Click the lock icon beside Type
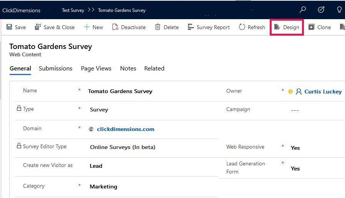345x198 pixels. (19, 108)
